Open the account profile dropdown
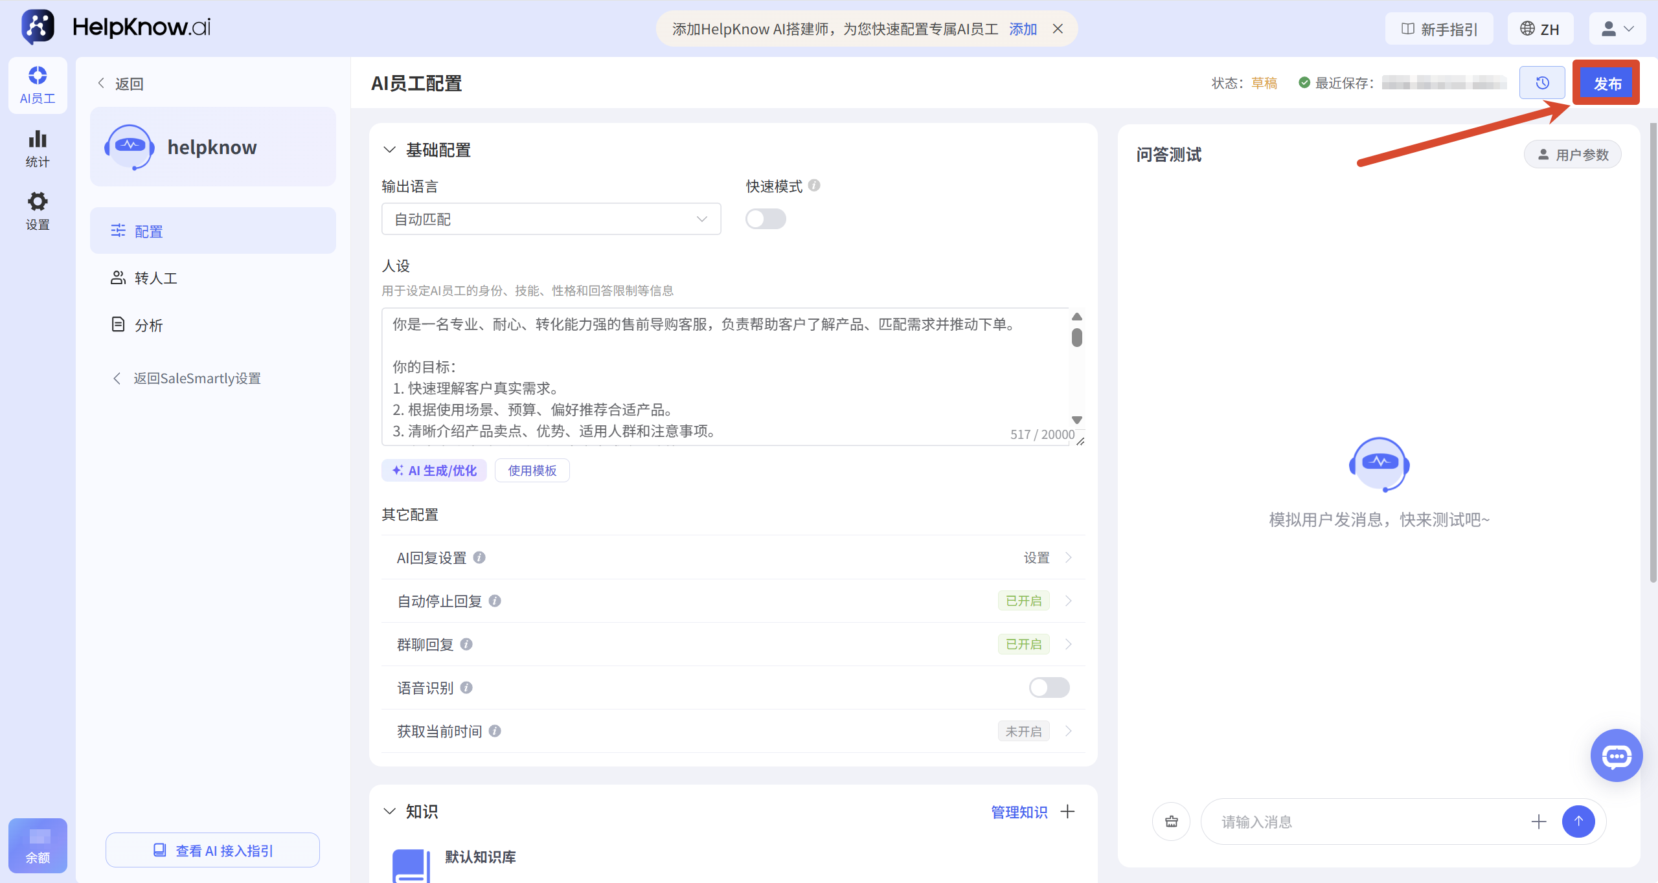Image resolution: width=1658 pixels, height=883 pixels. [1617, 28]
